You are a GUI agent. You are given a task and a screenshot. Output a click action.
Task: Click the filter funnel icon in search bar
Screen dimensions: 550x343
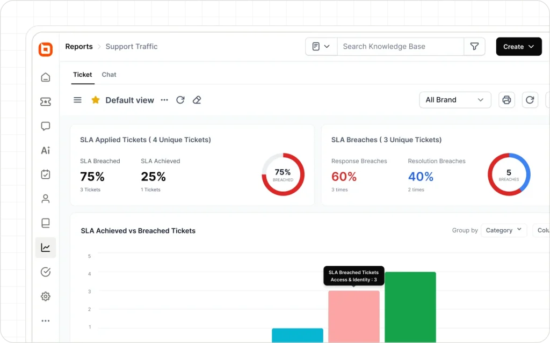(x=474, y=46)
